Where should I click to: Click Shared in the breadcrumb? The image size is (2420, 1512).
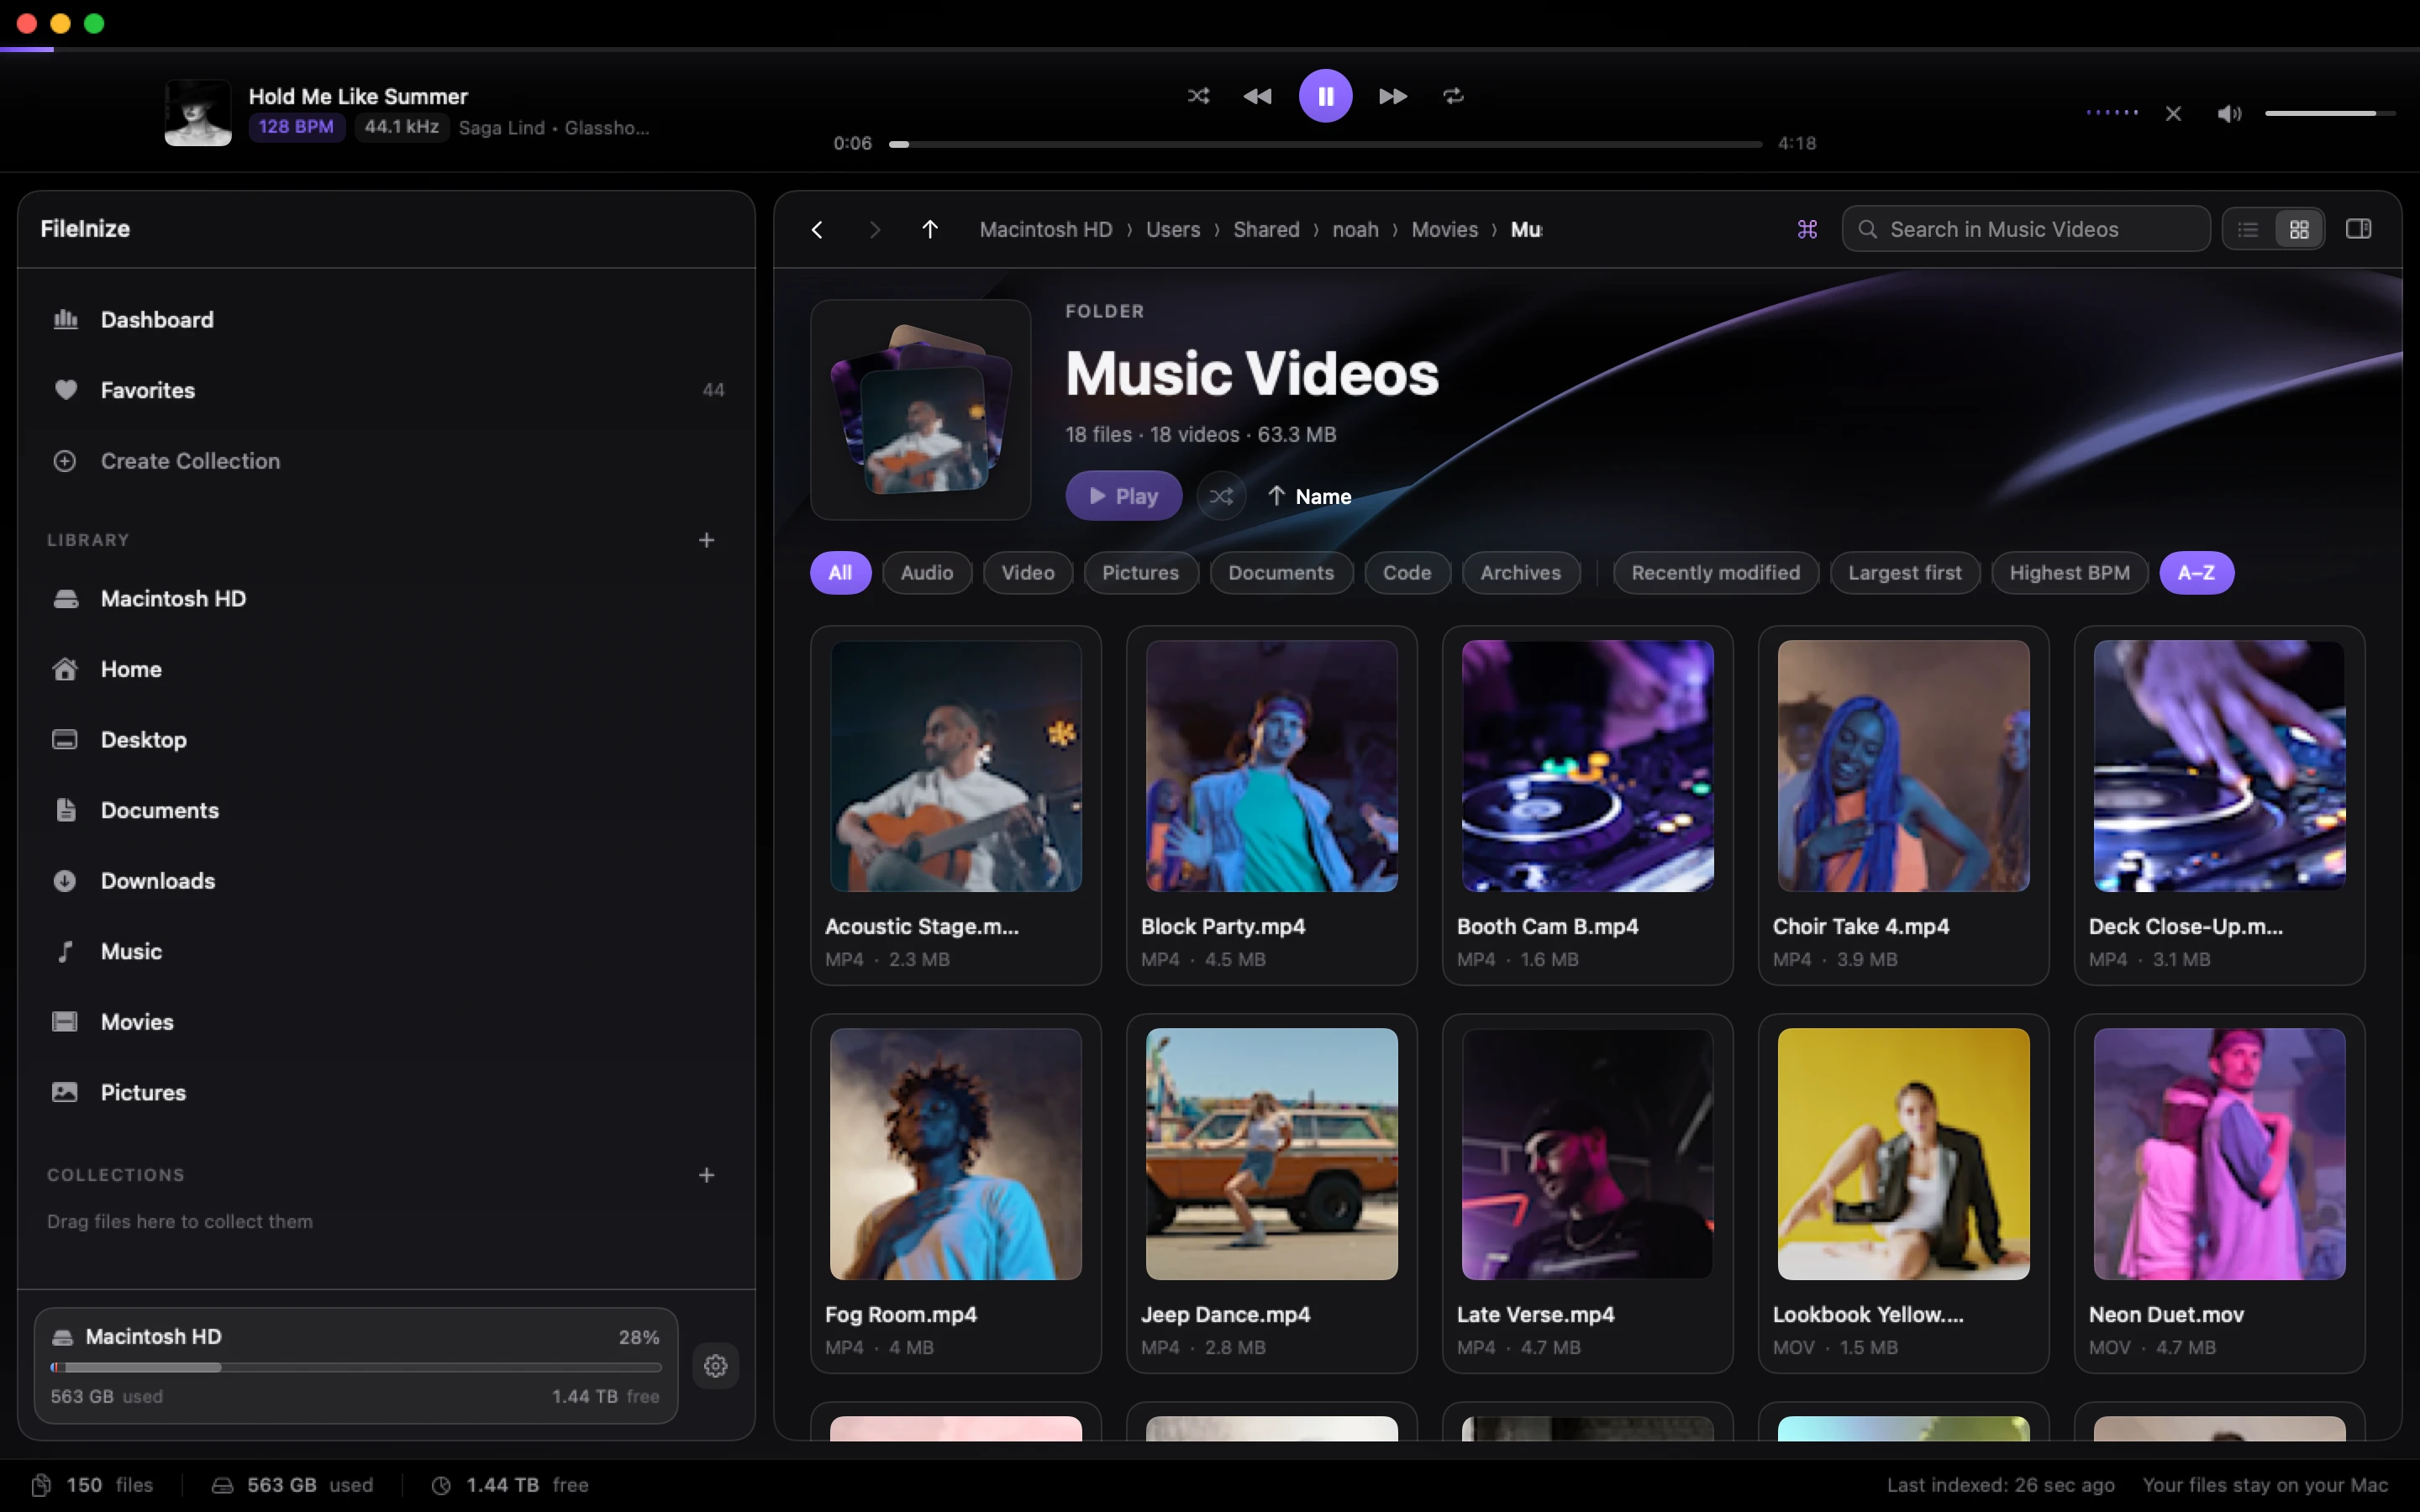[1266, 229]
